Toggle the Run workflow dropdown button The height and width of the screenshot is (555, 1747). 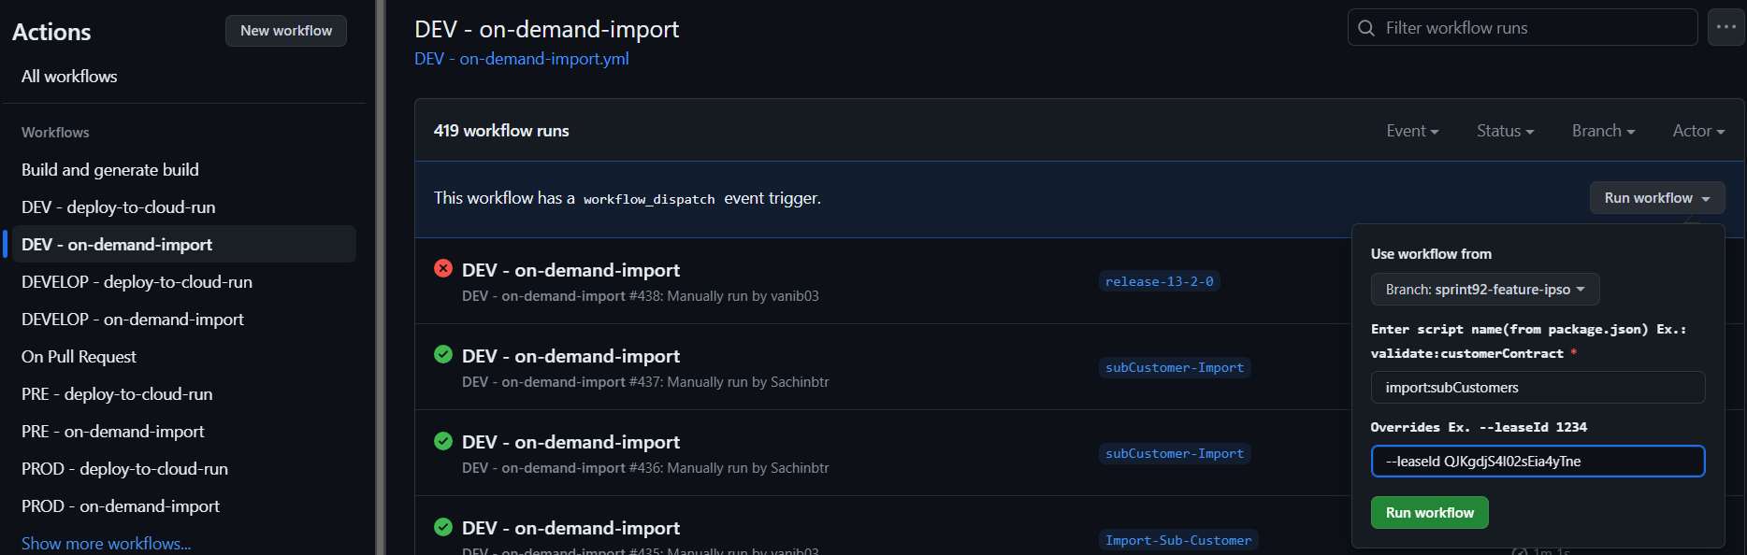point(1657,198)
